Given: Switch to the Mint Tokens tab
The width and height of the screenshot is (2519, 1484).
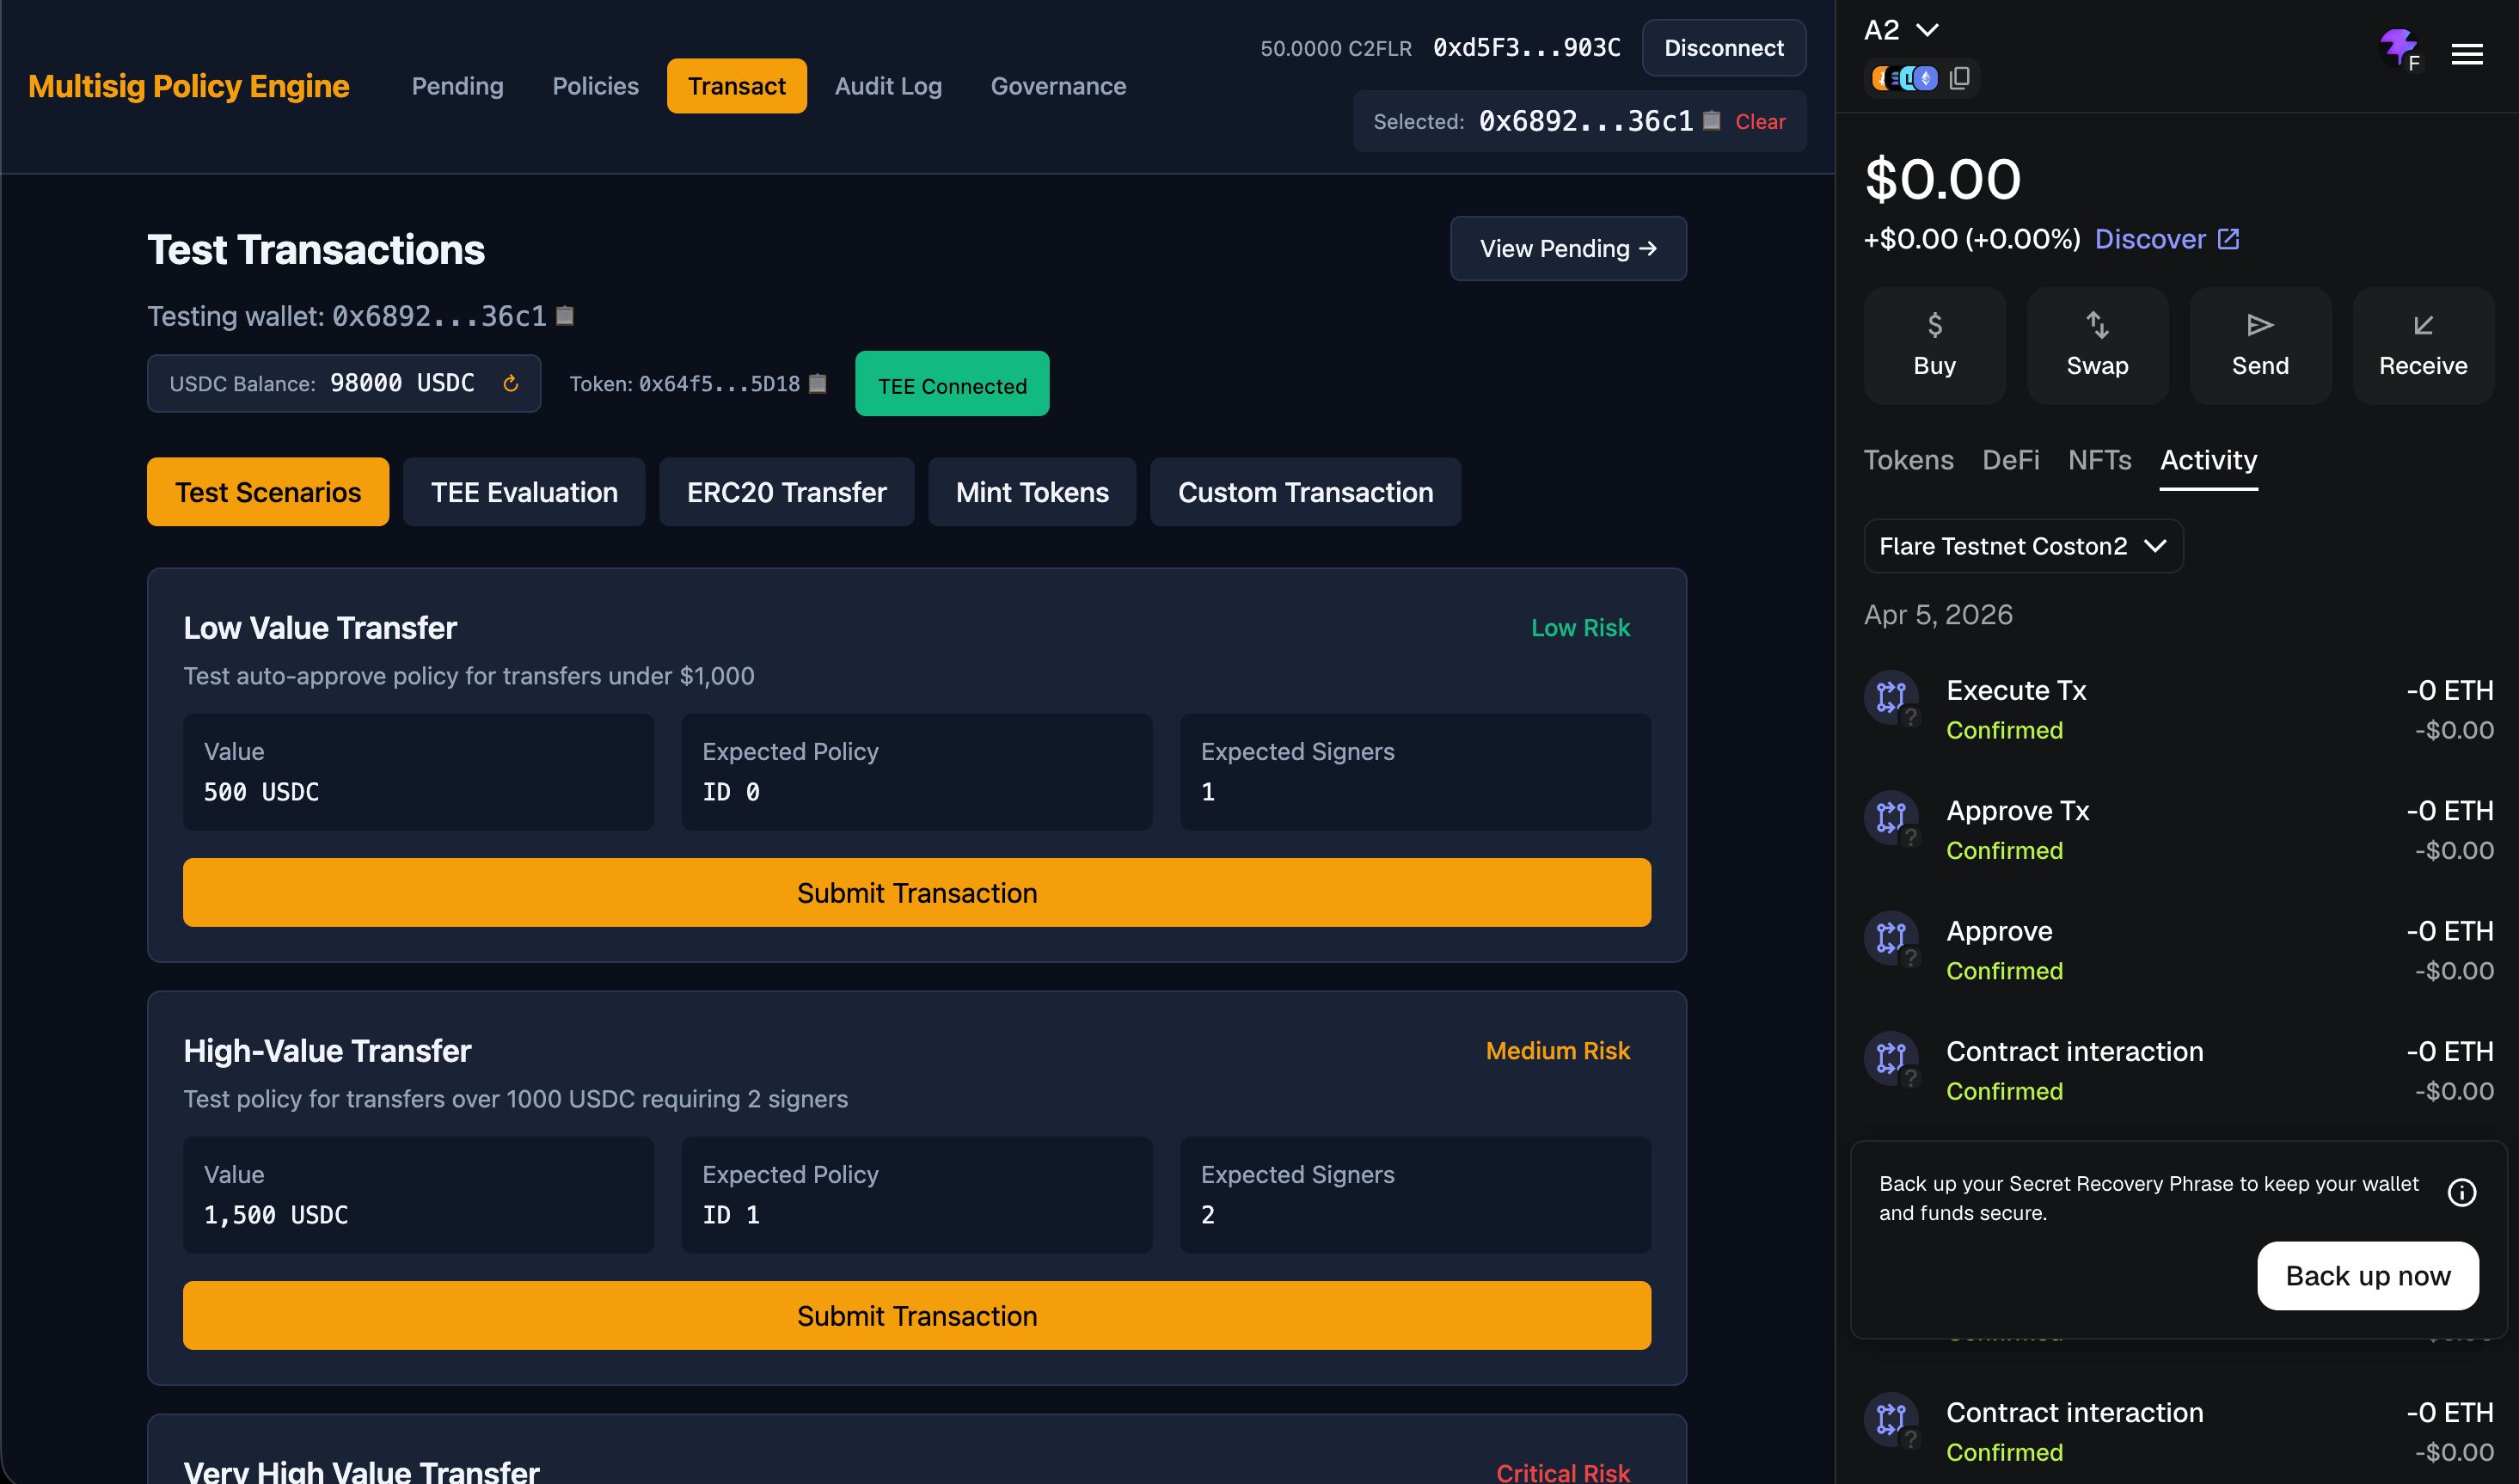Looking at the screenshot, I should 1032,492.
